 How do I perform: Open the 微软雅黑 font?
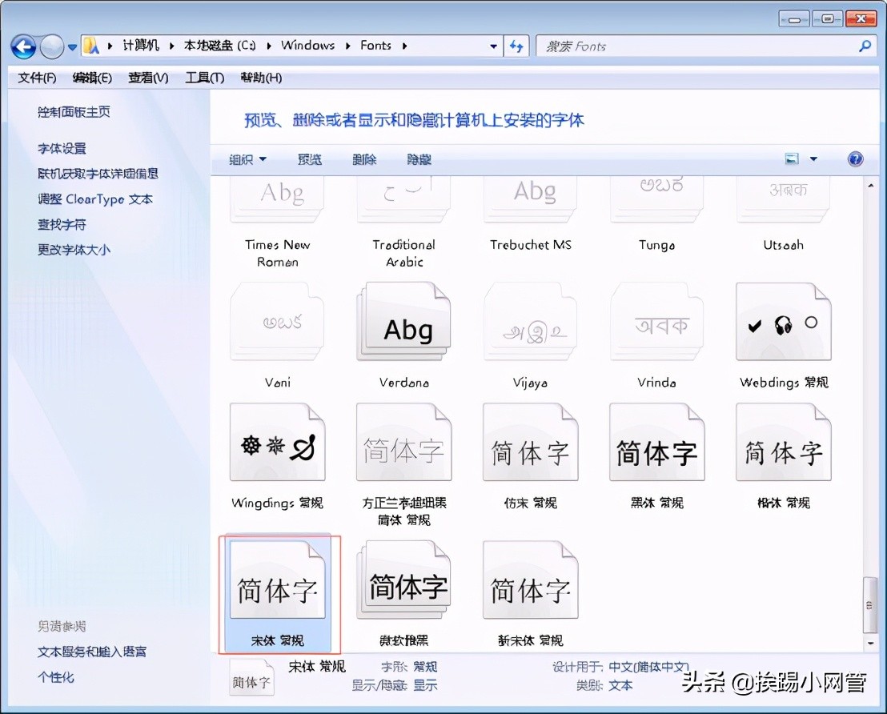403,578
